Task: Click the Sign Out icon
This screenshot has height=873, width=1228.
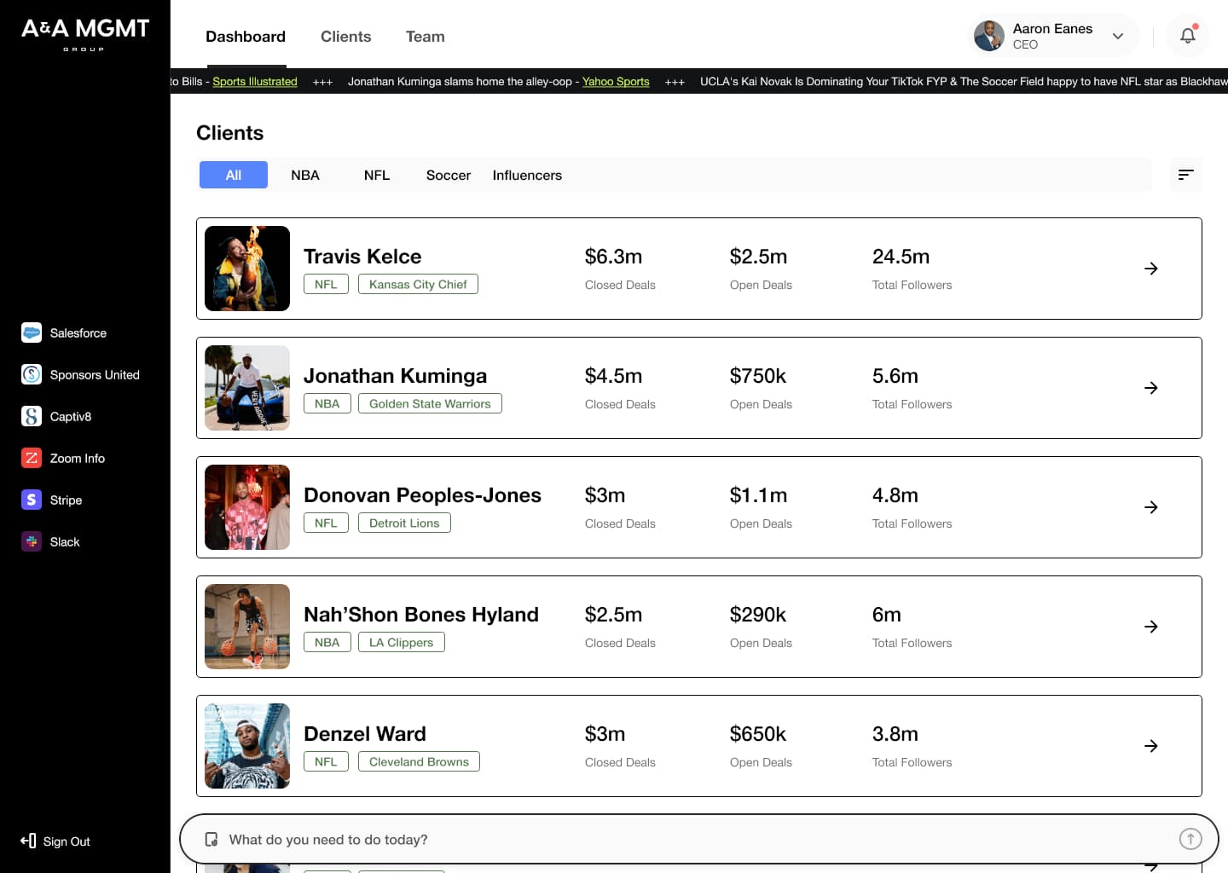Action: [x=28, y=841]
